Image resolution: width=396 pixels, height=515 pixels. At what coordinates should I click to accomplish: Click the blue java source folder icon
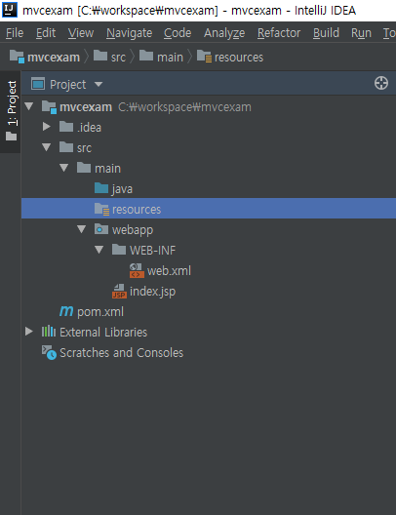(x=101, y=188)
